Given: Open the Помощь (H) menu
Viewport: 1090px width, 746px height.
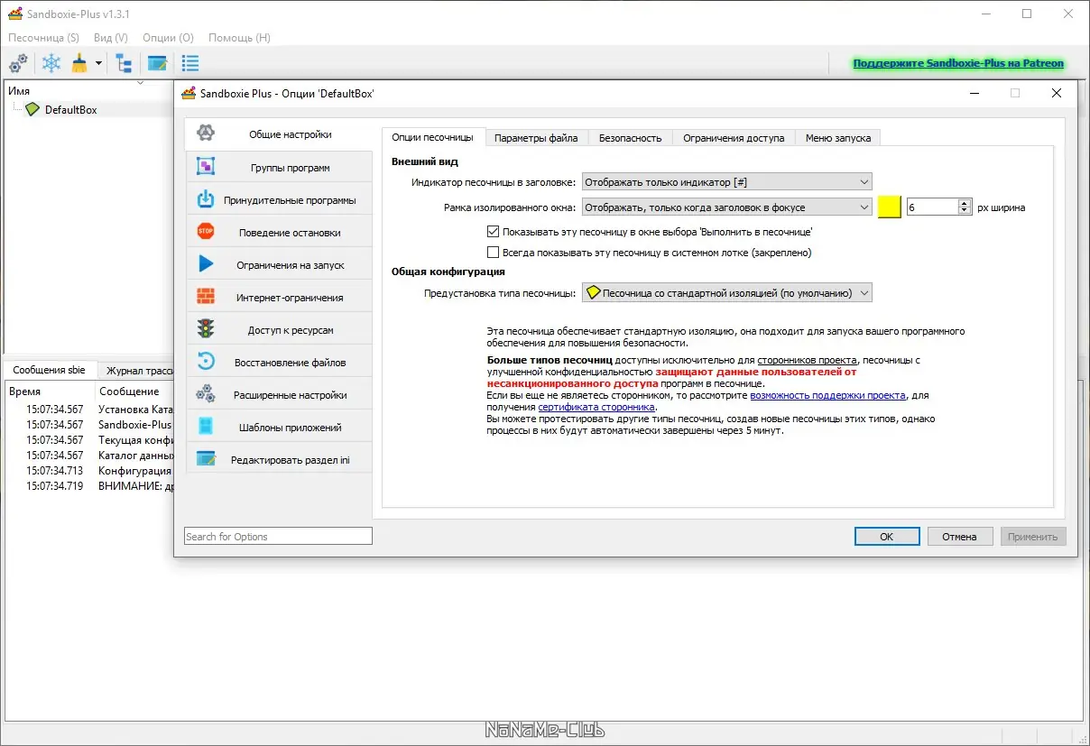Looking at the screenshot, I should point(239,38).
